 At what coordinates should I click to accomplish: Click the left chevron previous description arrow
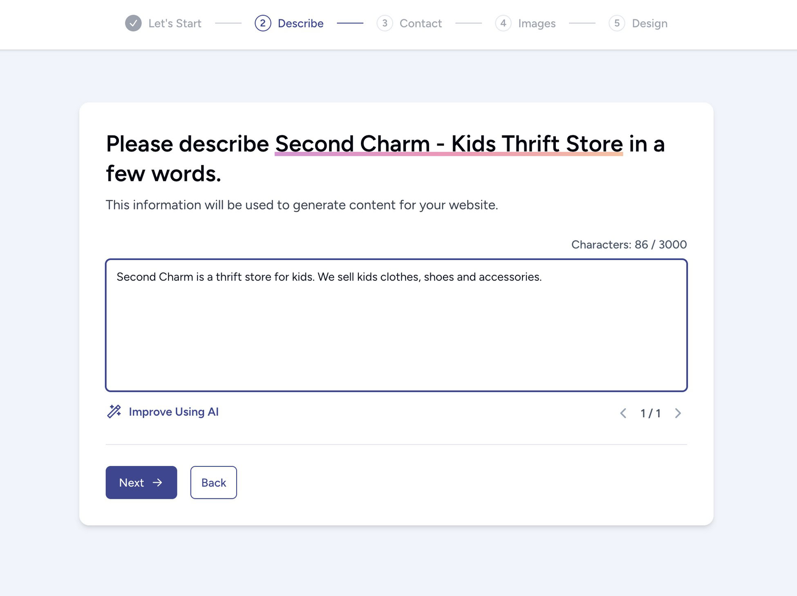(623, 413)
